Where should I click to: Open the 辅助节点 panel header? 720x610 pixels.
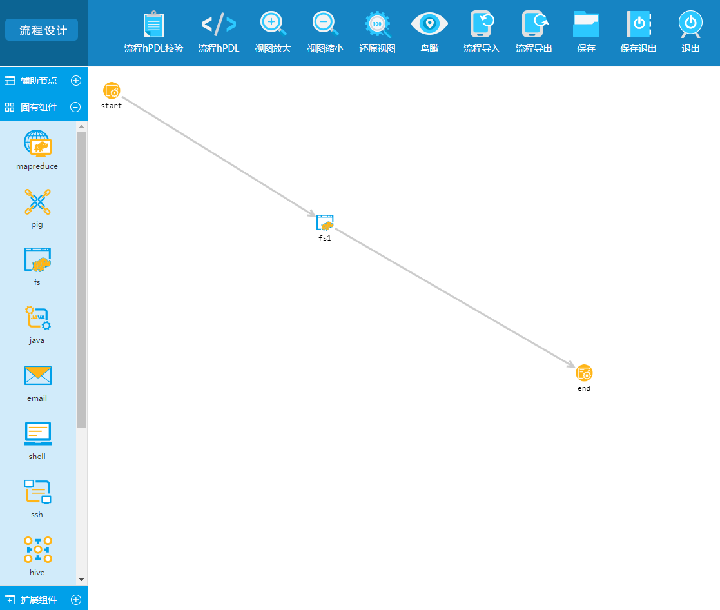[44, 81]
